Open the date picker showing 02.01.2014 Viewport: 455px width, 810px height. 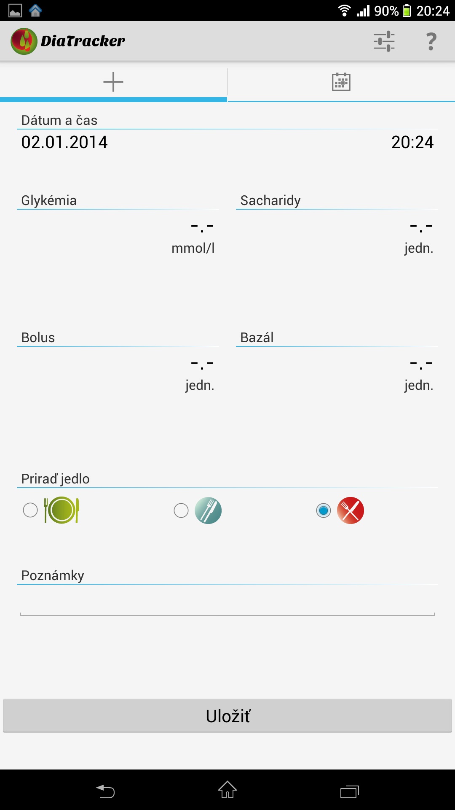coord(64,143)
